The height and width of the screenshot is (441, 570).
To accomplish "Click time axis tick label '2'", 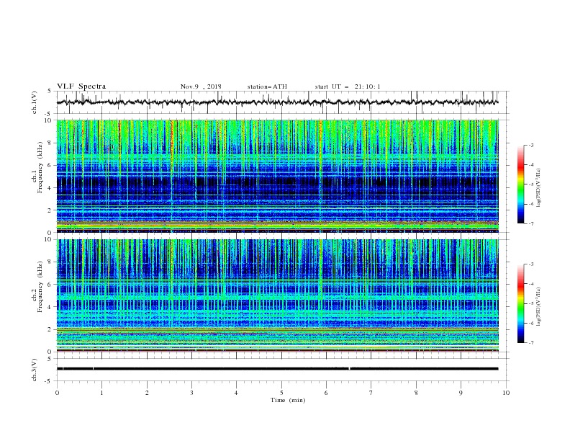I will [x=147, y=393].
